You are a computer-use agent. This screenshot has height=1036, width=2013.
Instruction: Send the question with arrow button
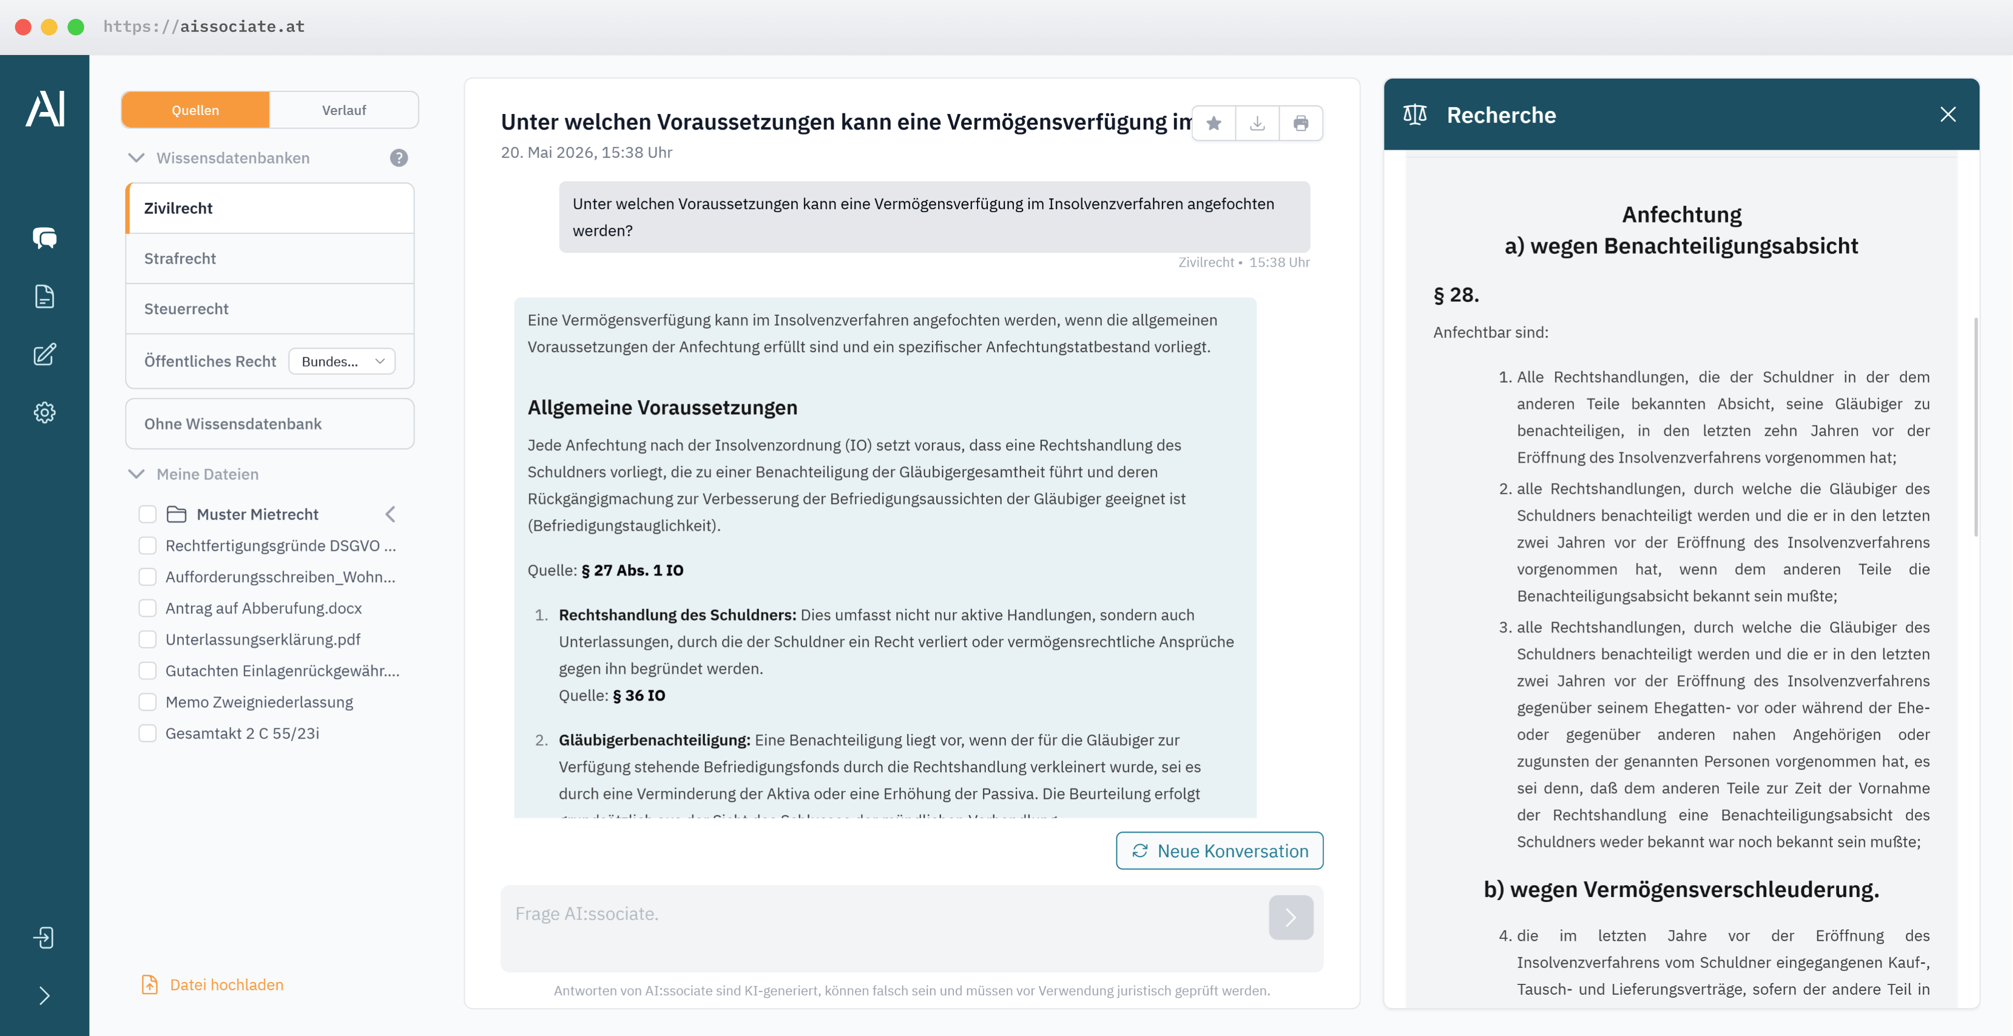1291,917
